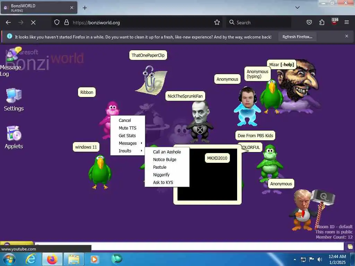Close the BonziWORLD tab
This screenshot has height=266, width=355.
(x=71, y=8)
